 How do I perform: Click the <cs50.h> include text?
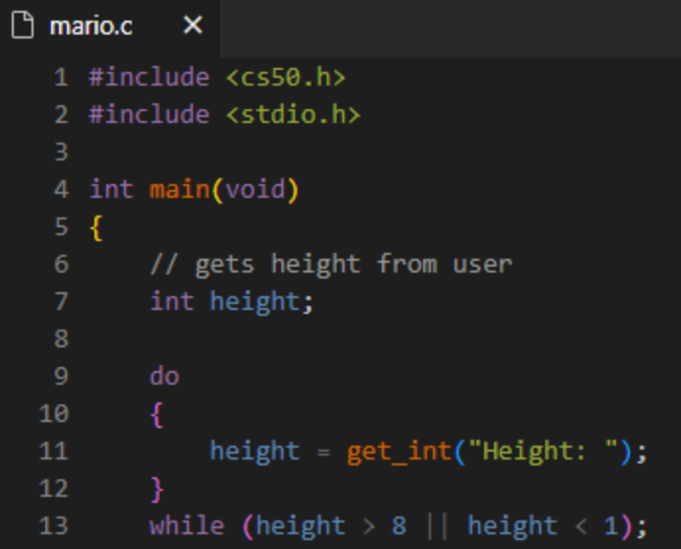coord(285,78)
